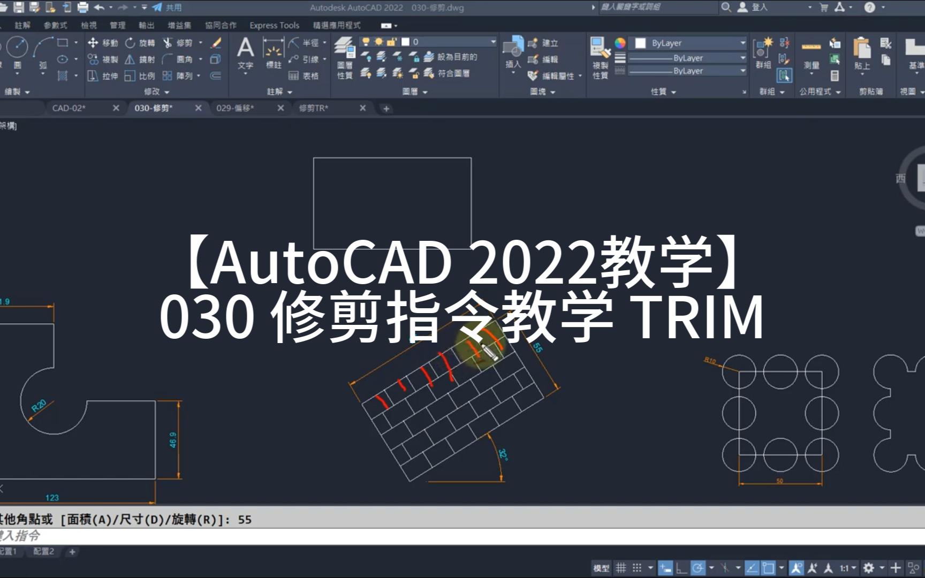Open the 管理 (Manage) ribbon tab
This screenshot has height=578, width=925.
pos(117,25)
